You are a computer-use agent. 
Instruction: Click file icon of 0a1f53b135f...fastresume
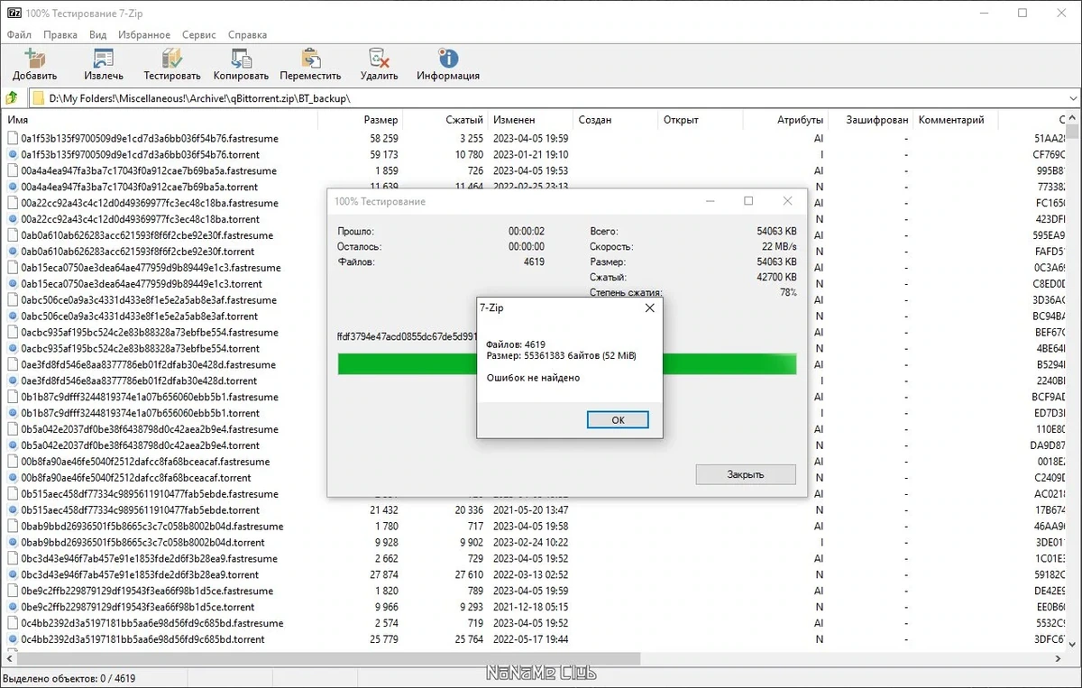tap(13, 139)
